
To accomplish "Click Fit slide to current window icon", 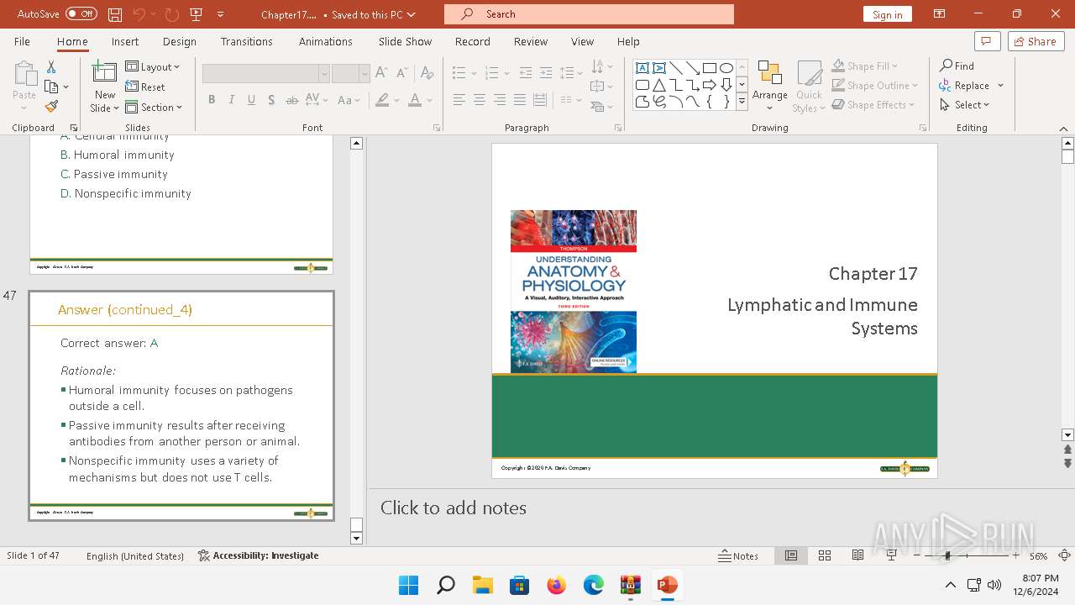I will [x=1064, y=555].
